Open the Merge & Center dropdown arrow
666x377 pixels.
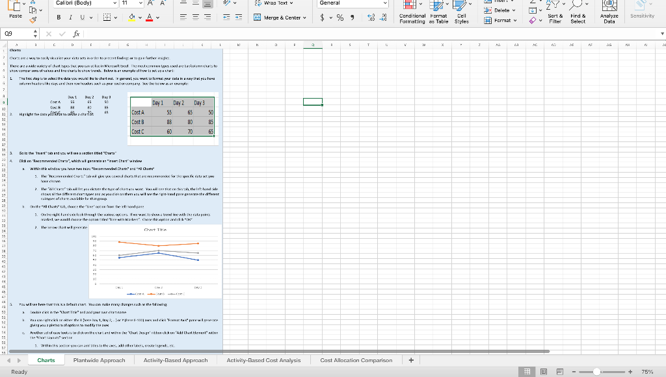pos(304,18)
